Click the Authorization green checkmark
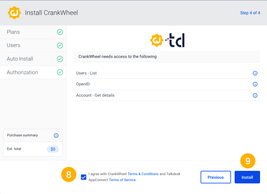The image size is (267, 194). (60, 73)
